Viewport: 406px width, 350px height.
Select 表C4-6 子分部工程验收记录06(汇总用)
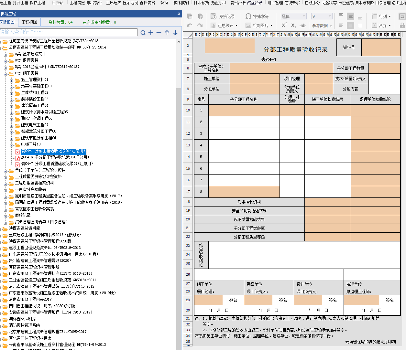(x=55, y=157)
